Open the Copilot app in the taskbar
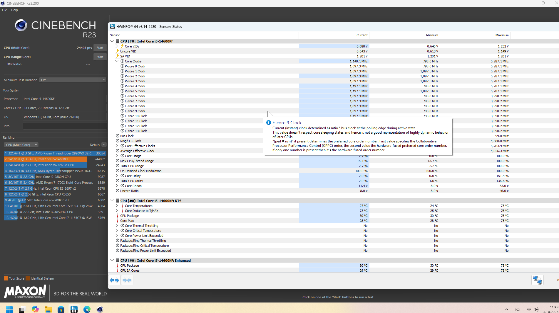559x313 pixels. tap(35, 309)
